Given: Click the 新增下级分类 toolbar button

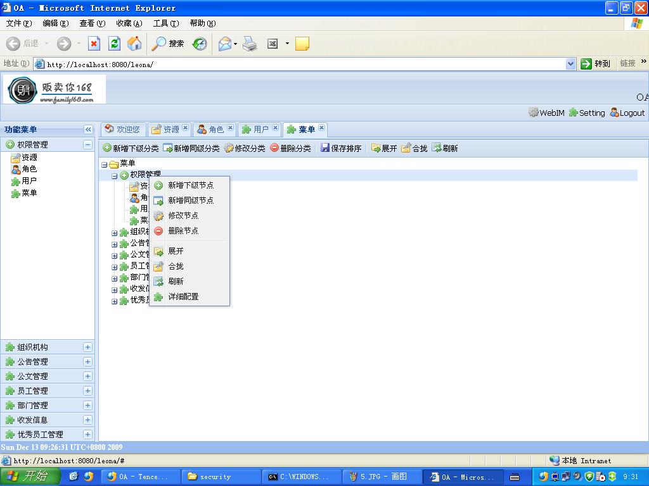Looking at the screenshot, I should pyautogui.click(x=131, y=148).
